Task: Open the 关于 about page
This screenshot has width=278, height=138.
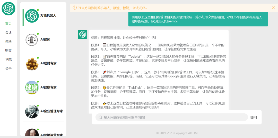Action: coord(8,68)
